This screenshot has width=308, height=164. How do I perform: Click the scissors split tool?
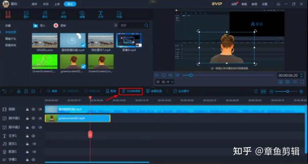(19, 91)
